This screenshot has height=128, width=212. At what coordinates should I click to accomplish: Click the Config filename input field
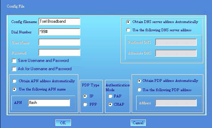(x=59, y=21)
